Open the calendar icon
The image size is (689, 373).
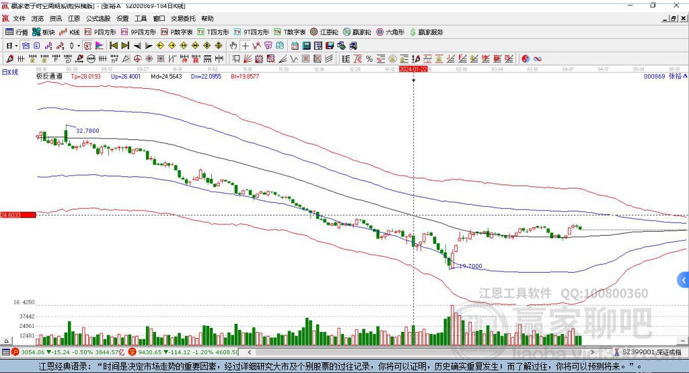tap(295, 46)
